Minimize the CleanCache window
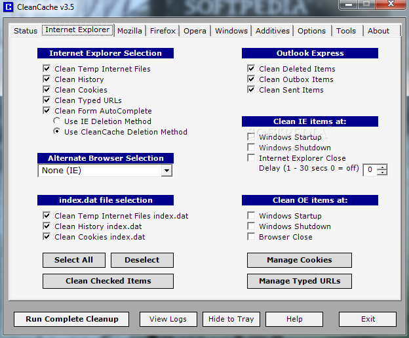Viewport: 409px width, 338px height. click(x=349, y=5)
